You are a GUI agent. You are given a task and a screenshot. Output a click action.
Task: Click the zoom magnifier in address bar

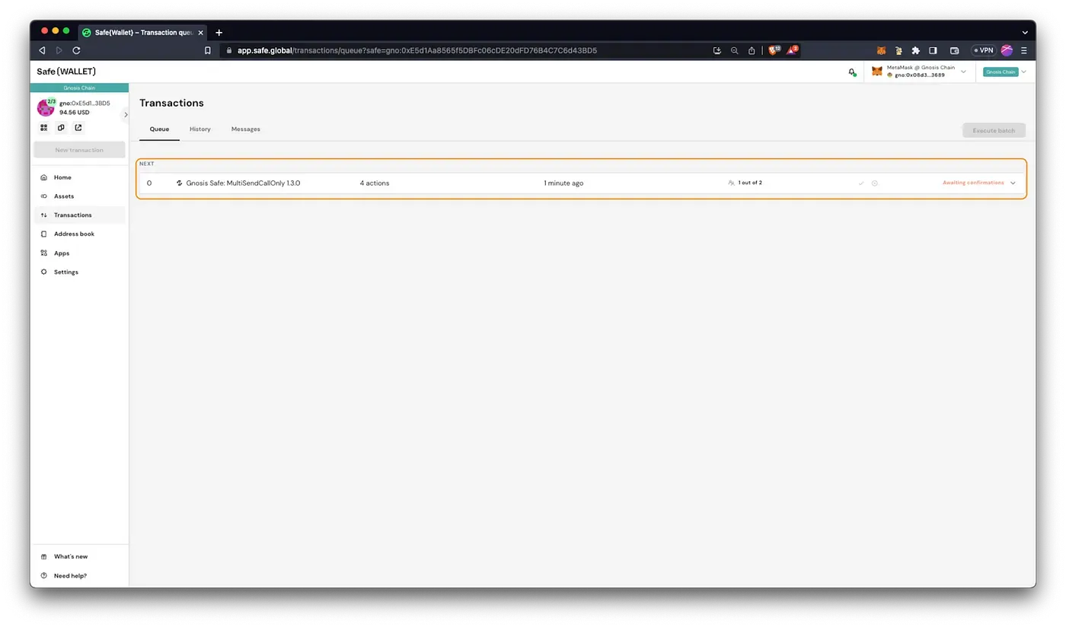coord(734,50)
